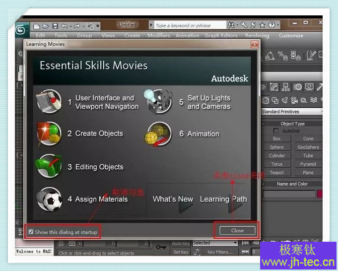Viewport: 338px width, 271px height.
Task: Open the redo history dropdown arrow
Action: (x=83, y=26)
